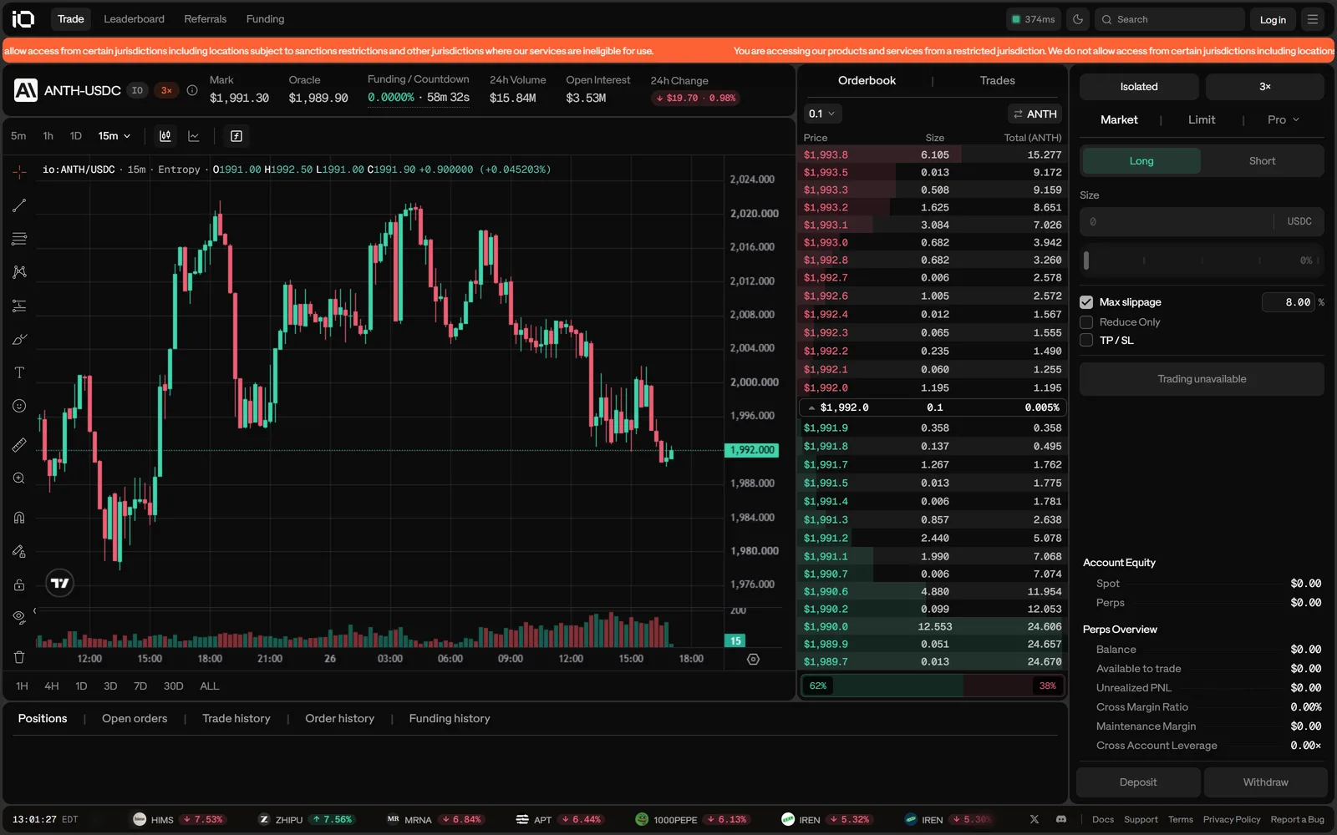Open the X (Twitter) link icon
The width and height of the screenshot is (1337, 835).
1035,819
